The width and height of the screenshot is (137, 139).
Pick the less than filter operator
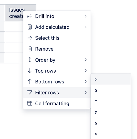(x=111, y=134)
